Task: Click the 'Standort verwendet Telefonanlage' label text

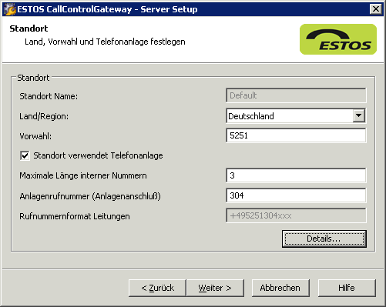Action: coord(98,155)
